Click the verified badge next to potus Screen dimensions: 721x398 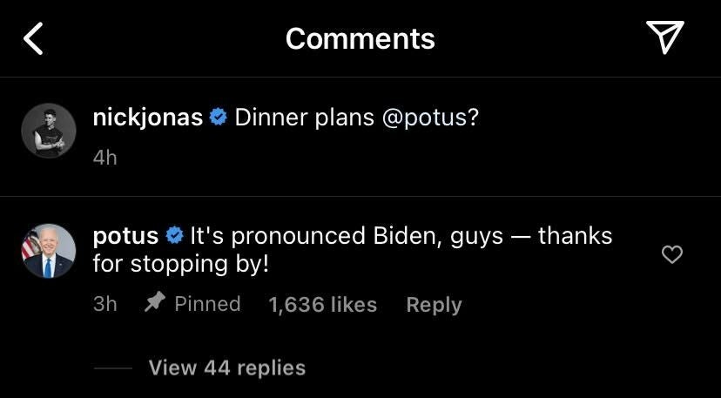click(x=174, y=236)
